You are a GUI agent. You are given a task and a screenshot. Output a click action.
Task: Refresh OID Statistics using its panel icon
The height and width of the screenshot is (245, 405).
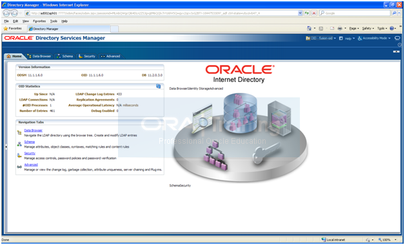[159, 86]
